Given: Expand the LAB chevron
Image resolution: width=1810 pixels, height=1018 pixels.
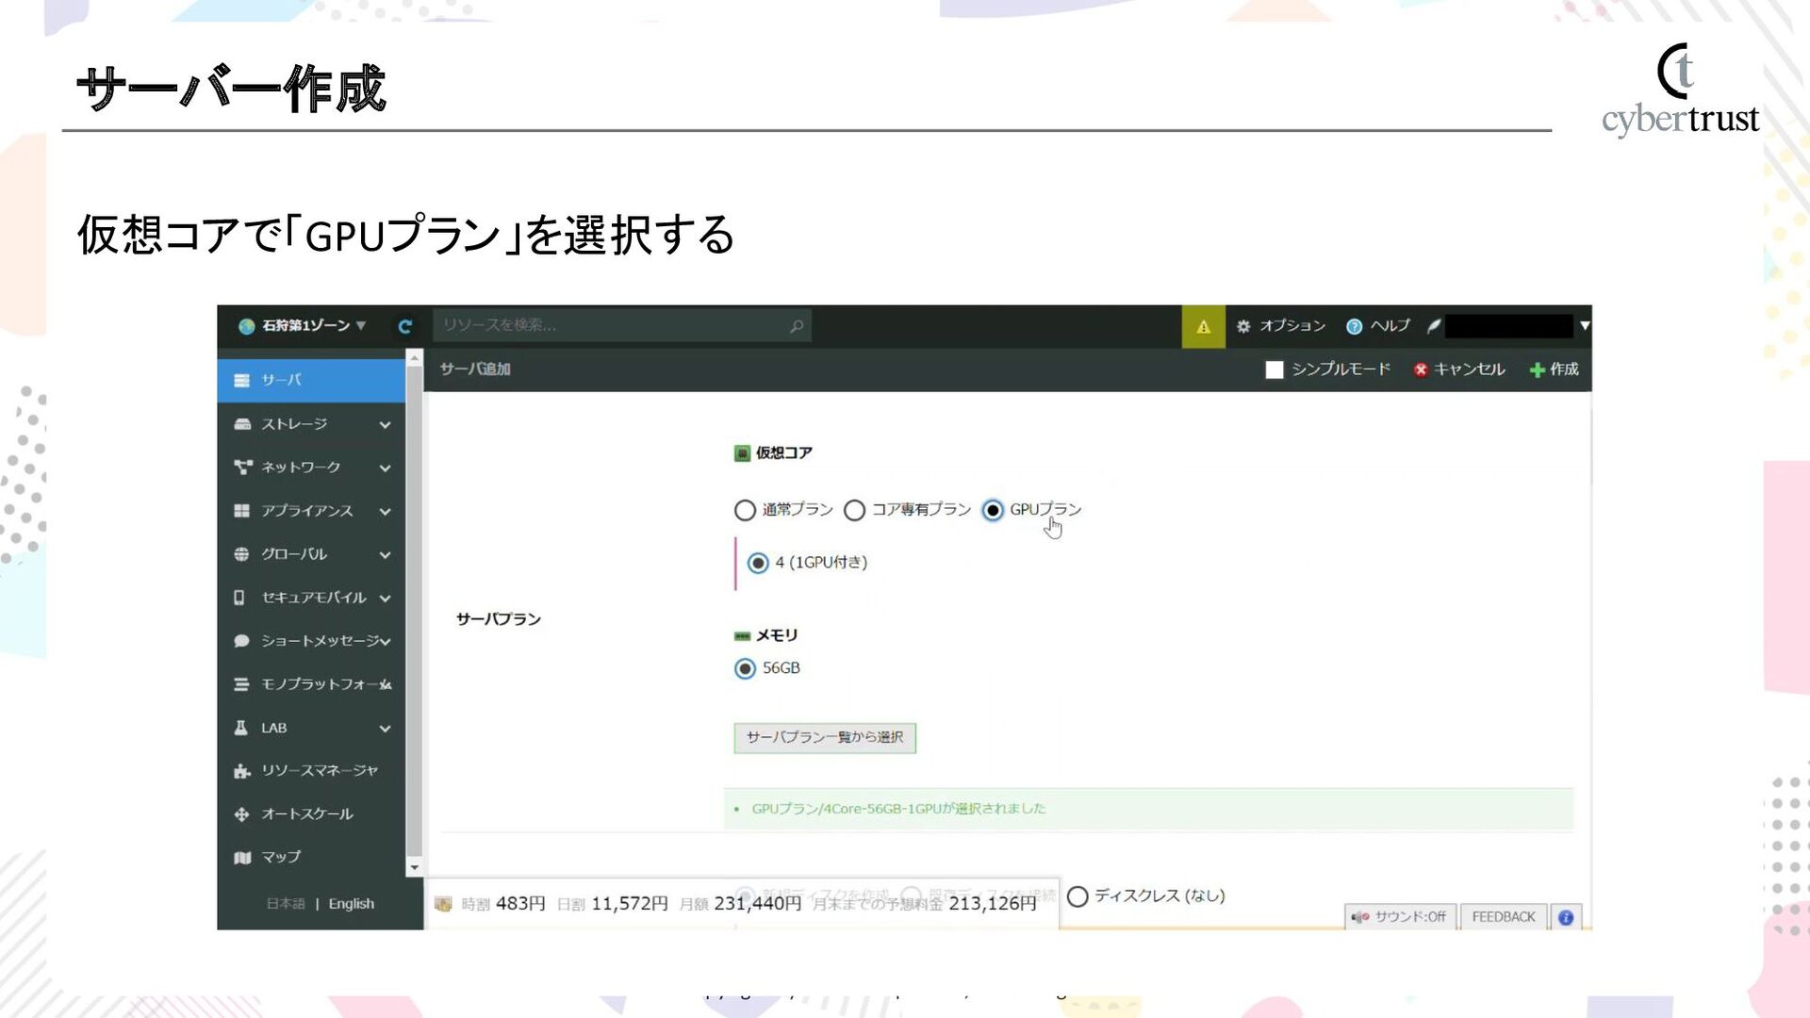Looking at the screenshot, I should (385, 729).
